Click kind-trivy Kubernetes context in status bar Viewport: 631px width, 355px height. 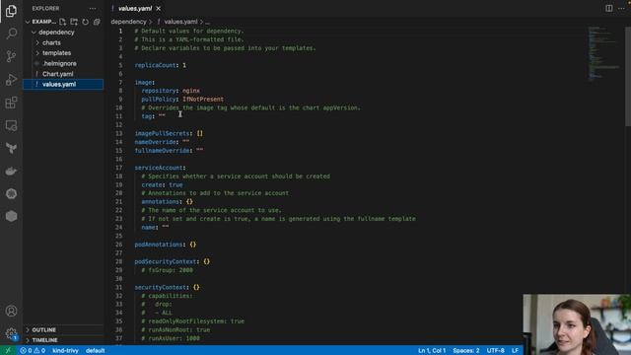[65, 351]
